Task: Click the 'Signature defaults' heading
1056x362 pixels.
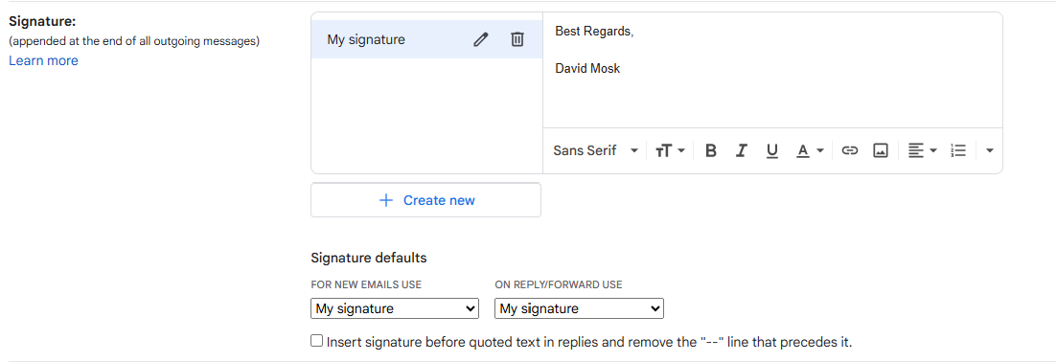Action: click(369, 258)
